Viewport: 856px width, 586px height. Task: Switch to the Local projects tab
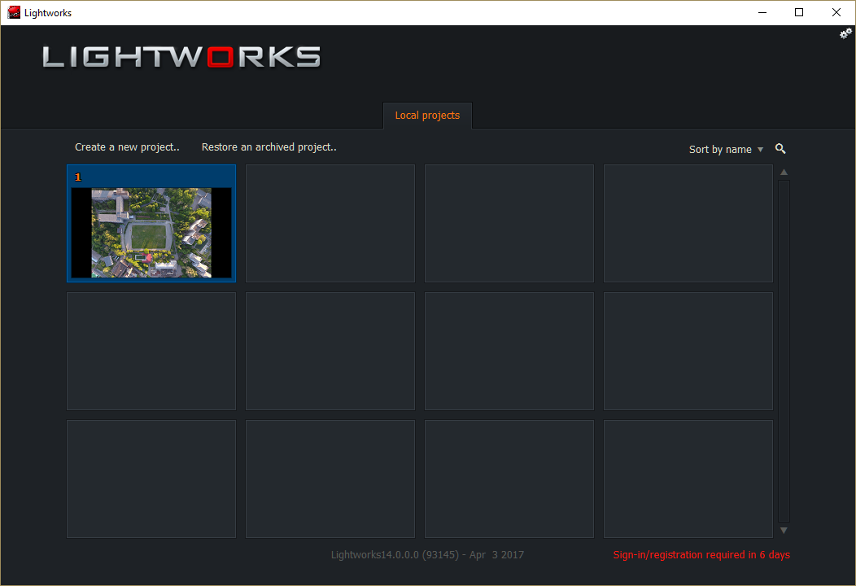click(x=427, y=116)
